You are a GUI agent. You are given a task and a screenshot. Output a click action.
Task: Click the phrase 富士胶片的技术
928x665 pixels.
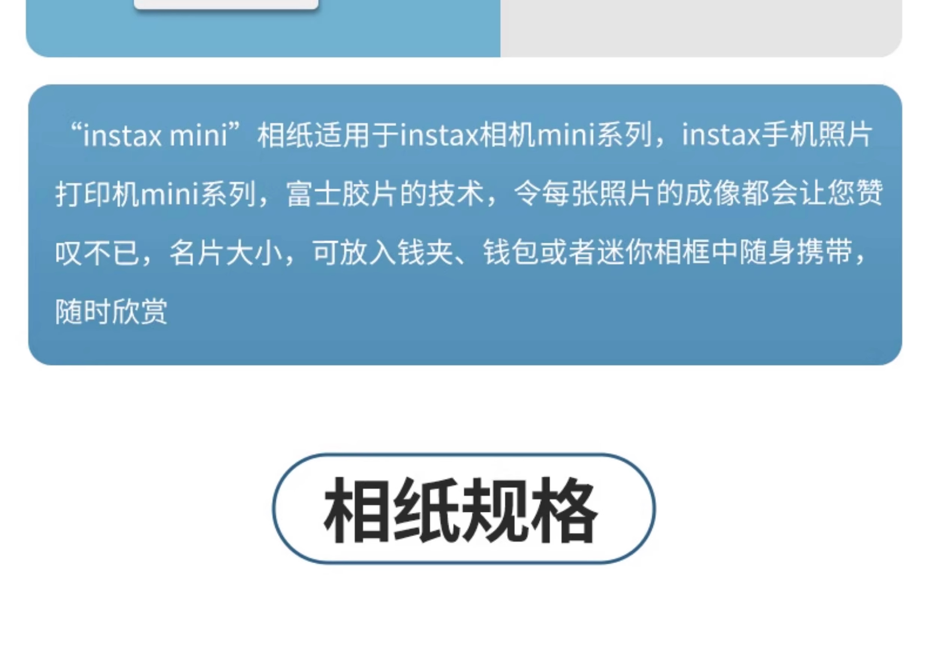pos(385,194)
